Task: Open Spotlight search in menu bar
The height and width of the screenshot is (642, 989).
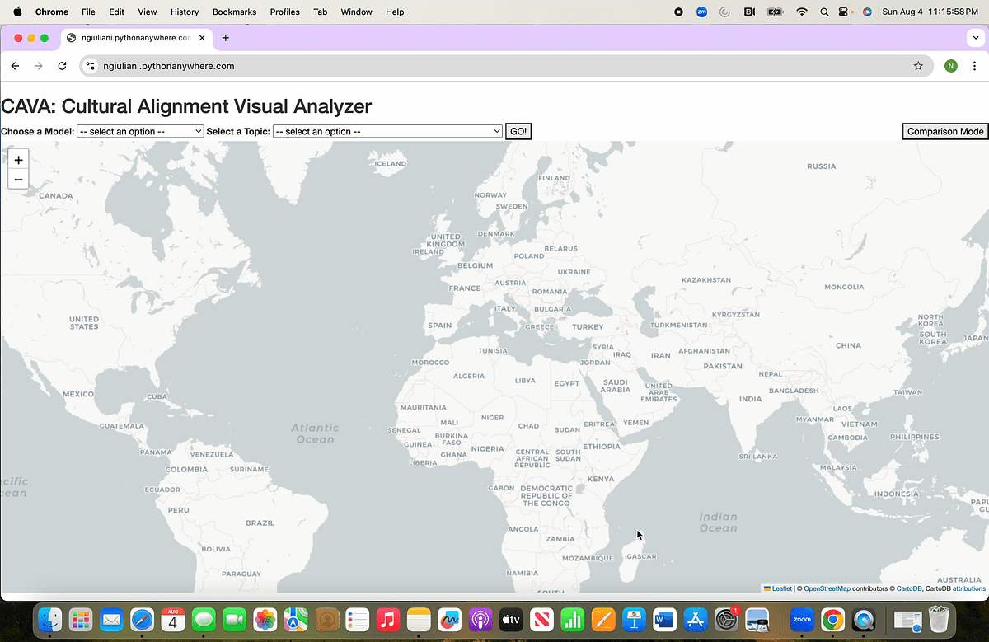Action: point(825,12)
